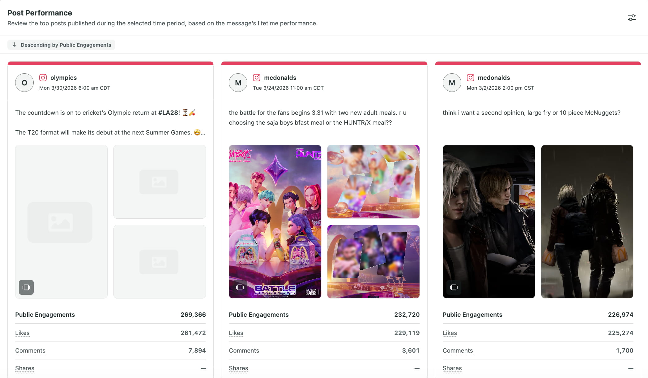The height and width of the screenshot is (378, 648).
Task: Expand details via the Public Engagements label on olympics card
Action: [x=45, y=315]
